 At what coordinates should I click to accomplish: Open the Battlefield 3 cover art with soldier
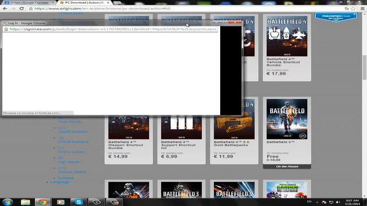click(287, 119)
